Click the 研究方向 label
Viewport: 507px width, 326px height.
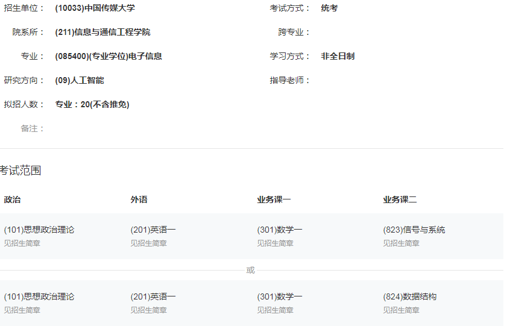pos(24,80)
